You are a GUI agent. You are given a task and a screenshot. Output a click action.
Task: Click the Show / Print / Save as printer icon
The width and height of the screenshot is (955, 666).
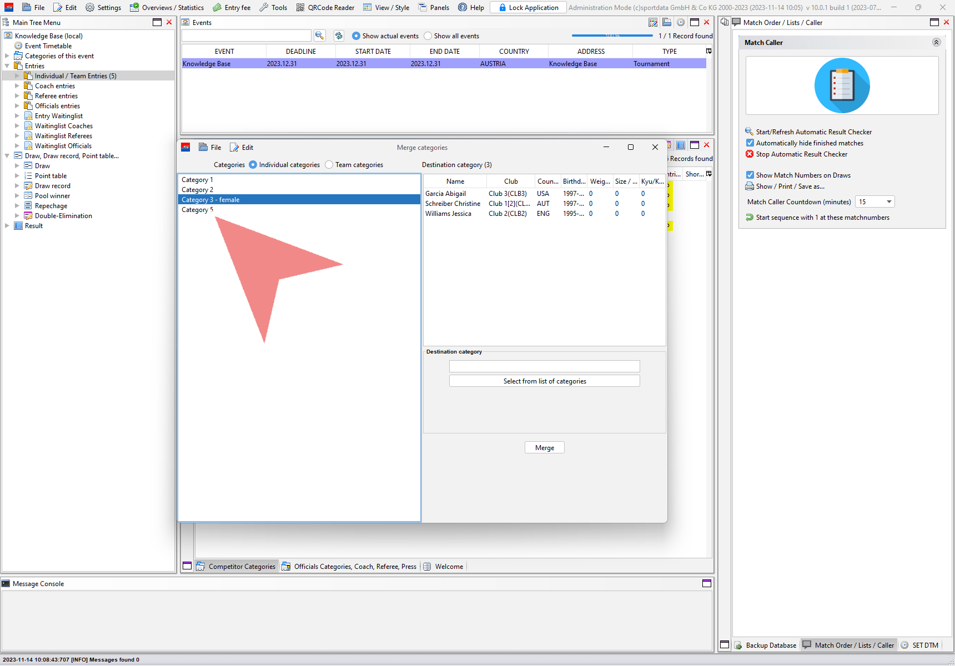pos(750,186)
